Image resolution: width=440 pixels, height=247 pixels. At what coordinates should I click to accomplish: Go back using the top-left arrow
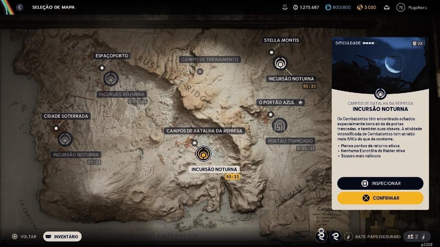tap(20, 7)
